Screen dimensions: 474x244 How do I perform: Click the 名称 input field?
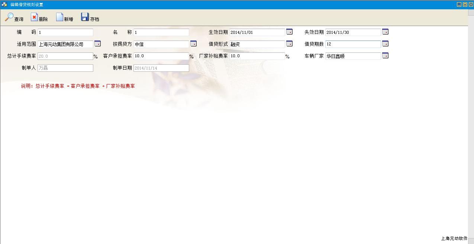tap(161, 32)
